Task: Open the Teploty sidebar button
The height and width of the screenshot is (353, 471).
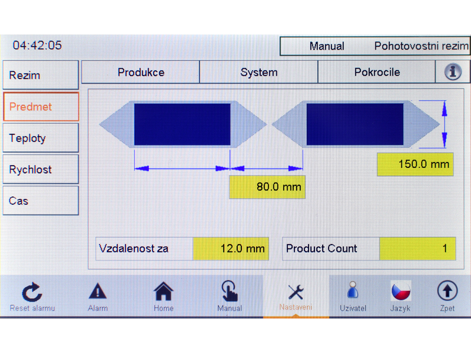Action: [40, 138]
